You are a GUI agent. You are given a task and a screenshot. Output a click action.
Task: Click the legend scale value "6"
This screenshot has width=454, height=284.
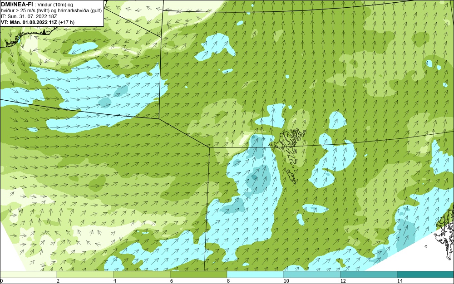pyautogui.click(x=172, y=281)
